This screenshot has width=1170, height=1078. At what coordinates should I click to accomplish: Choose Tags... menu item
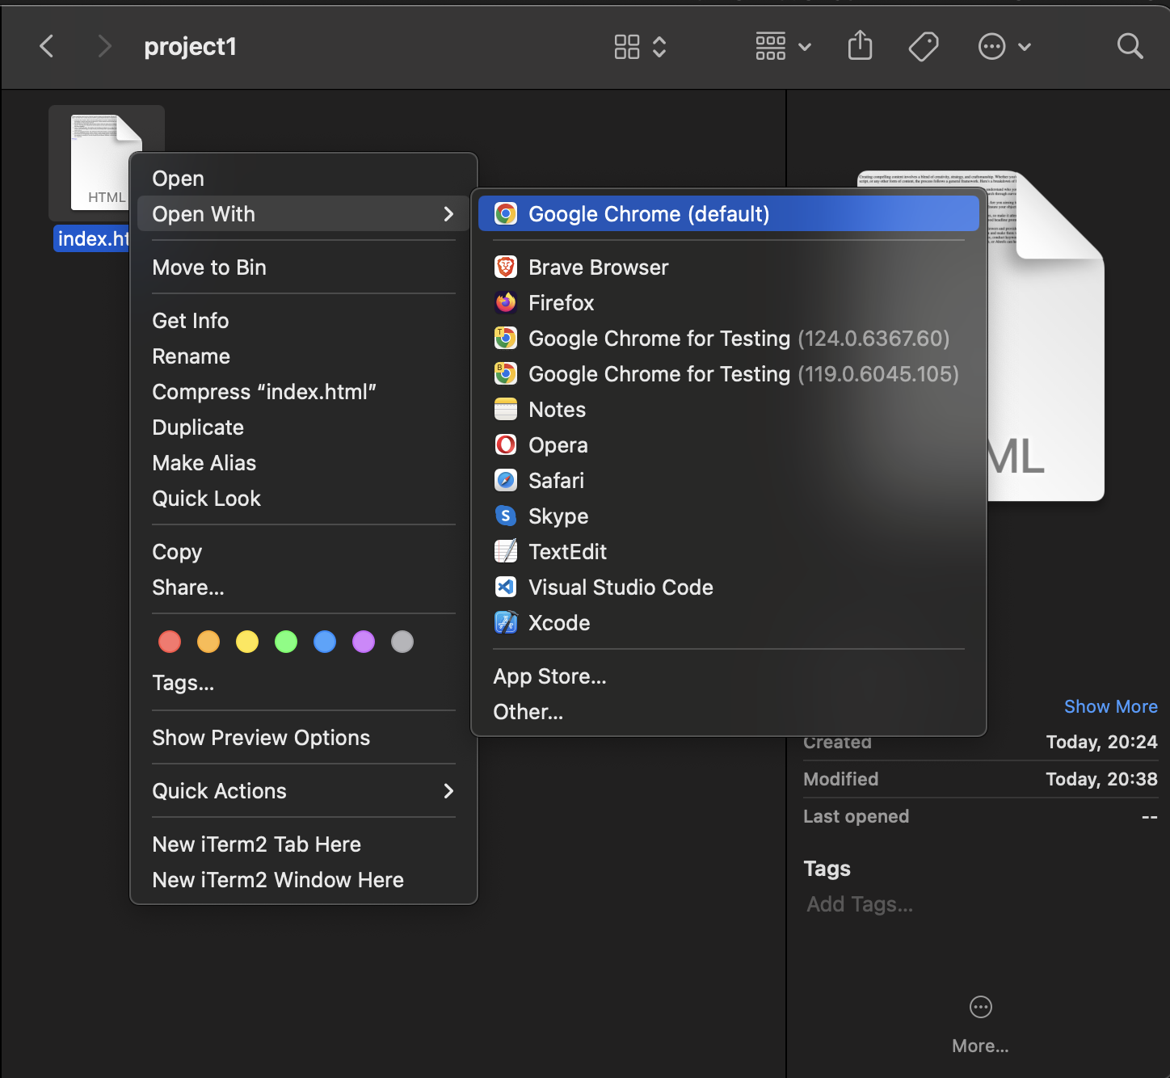pos(304,683)
